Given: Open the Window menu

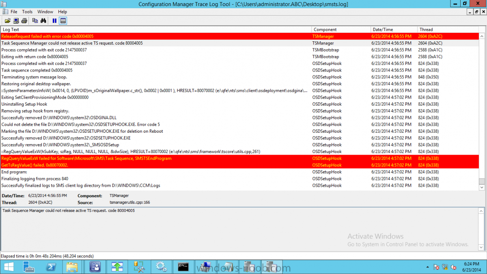Looking at the screenshot, I should 45,12.
